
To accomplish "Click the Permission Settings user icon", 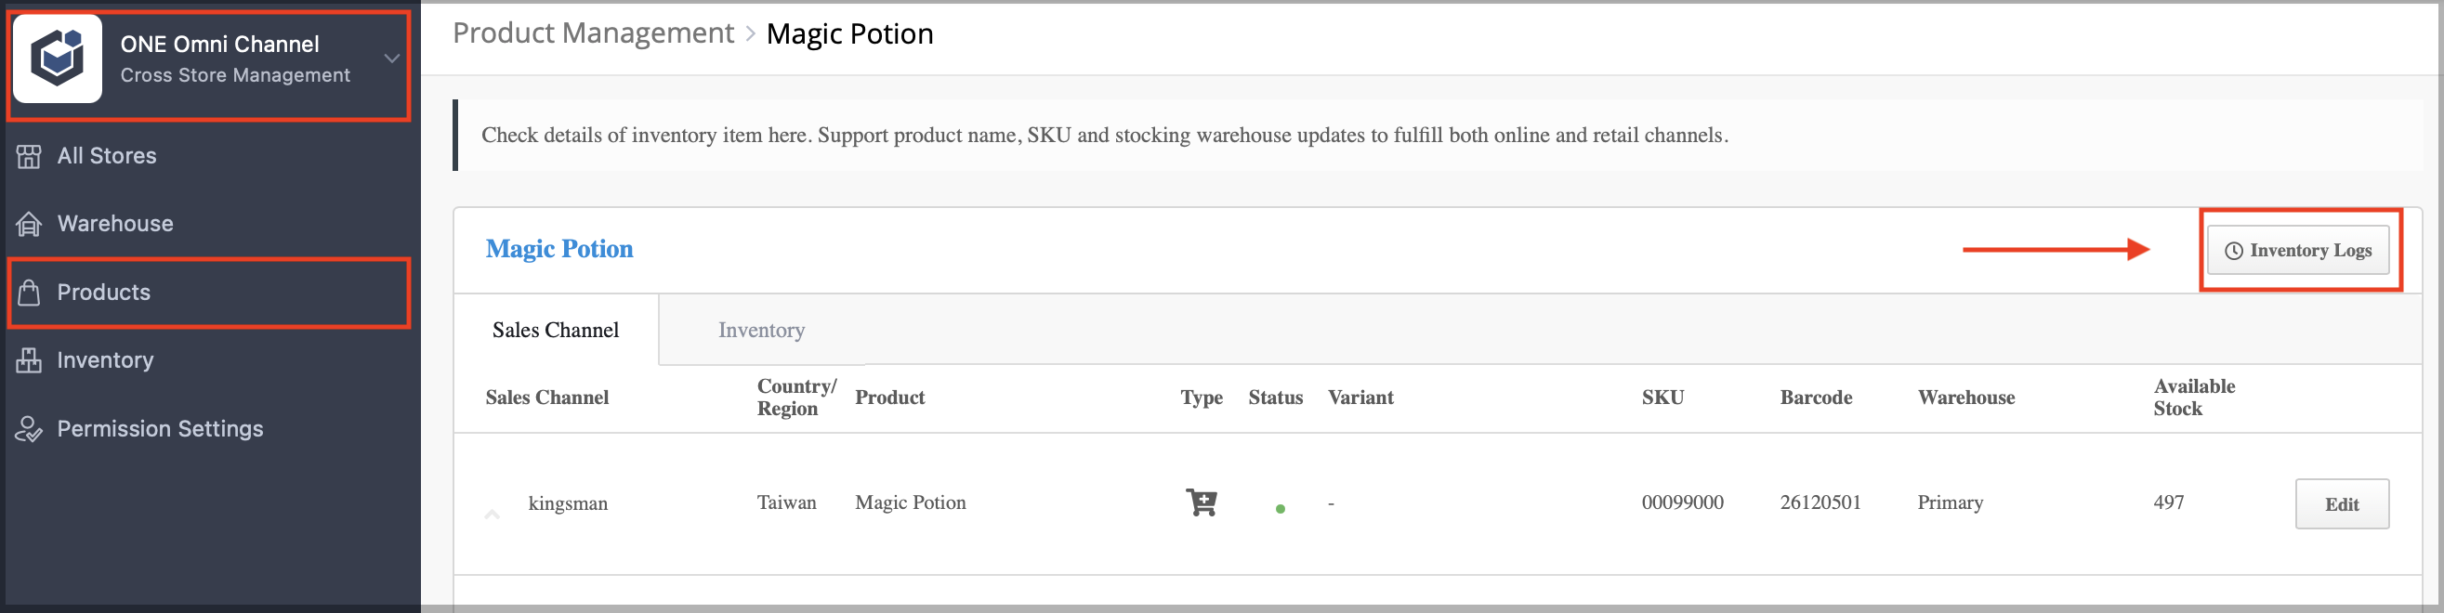I will coord(29,429).
